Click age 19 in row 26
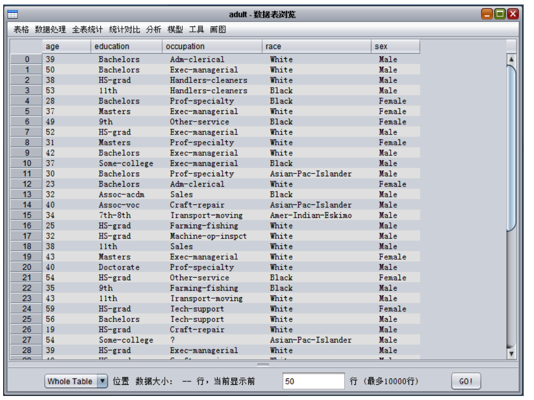534x400 pixels. pyautogui.click(x=50, y=330)
